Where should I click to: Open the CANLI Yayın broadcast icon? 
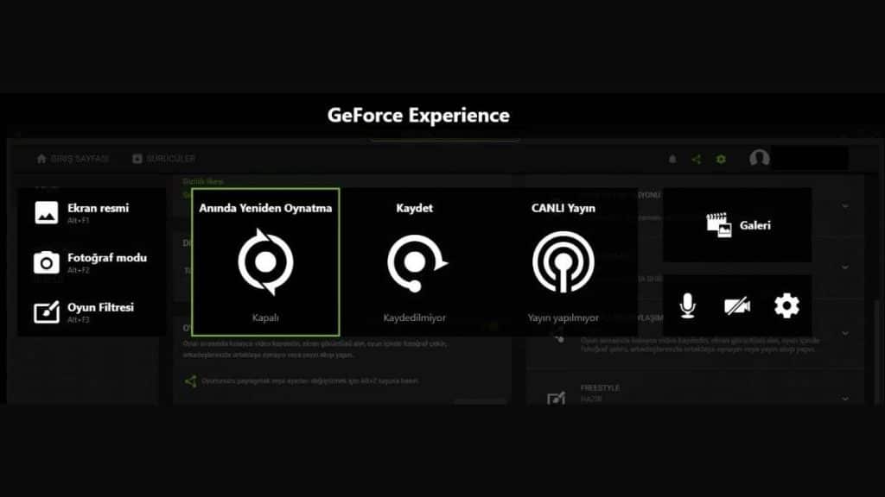click(x=564, y=260)
